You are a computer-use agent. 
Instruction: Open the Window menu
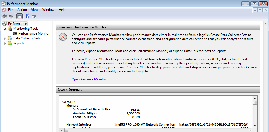tap(48, 10)
